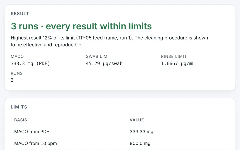Select the value '45.29 µg/swab'
This screenshot has height=150, width=240.
[x=104, y=64]
